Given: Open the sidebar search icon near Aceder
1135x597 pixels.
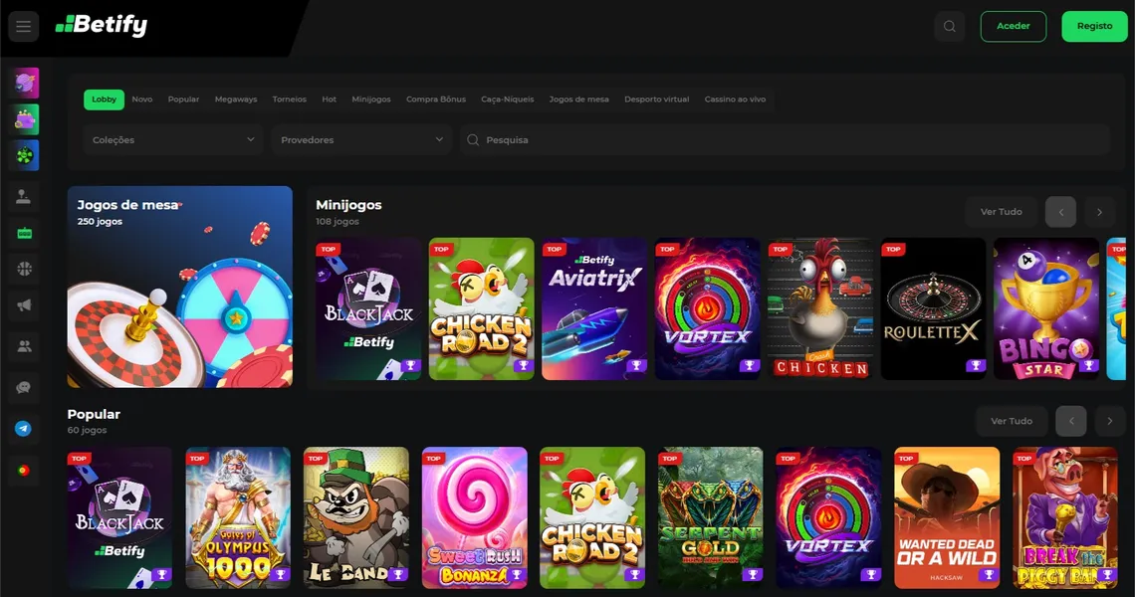Looking at the screenshot, I should pos(949,26).
